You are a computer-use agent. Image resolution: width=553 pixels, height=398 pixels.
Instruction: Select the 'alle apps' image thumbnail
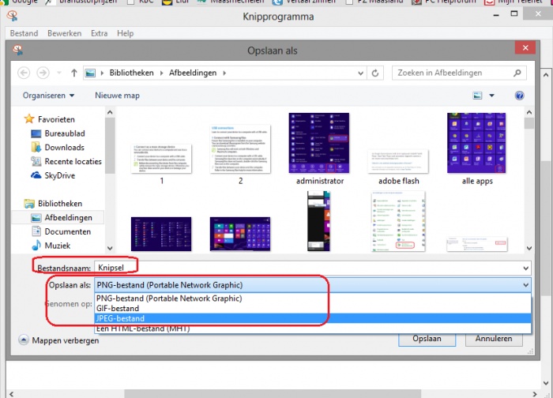[477, 145]
